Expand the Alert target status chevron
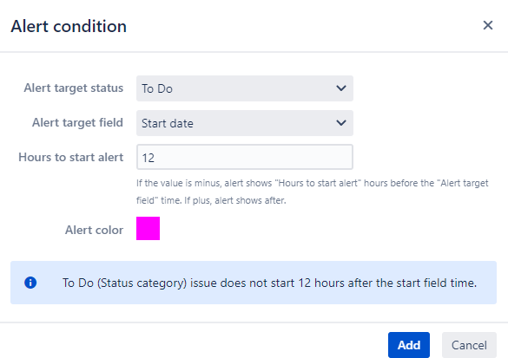The height and width of the screenshot is (358, 508). tap(341, 88)
